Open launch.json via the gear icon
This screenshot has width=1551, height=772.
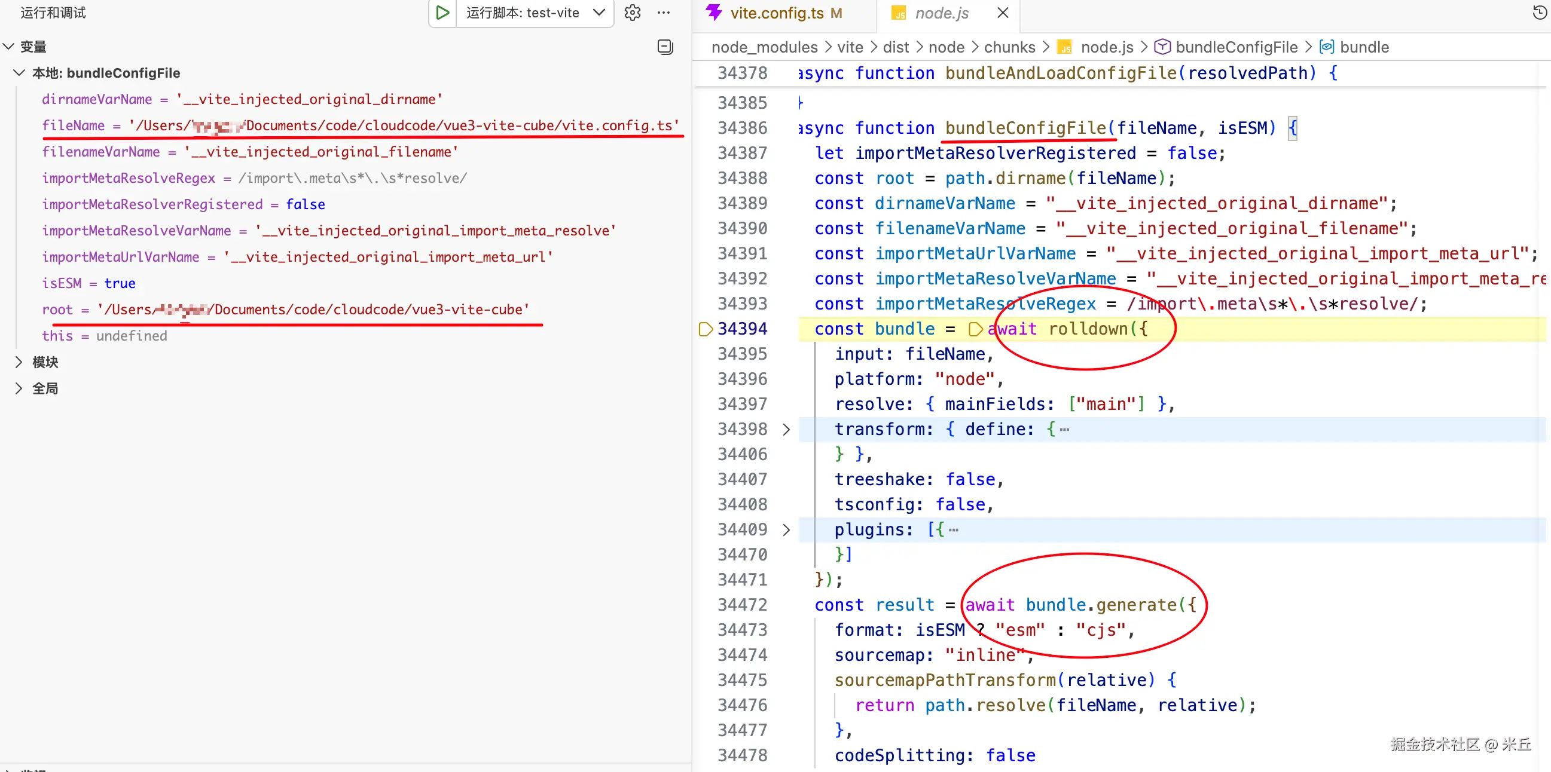[x=632, y=13]
